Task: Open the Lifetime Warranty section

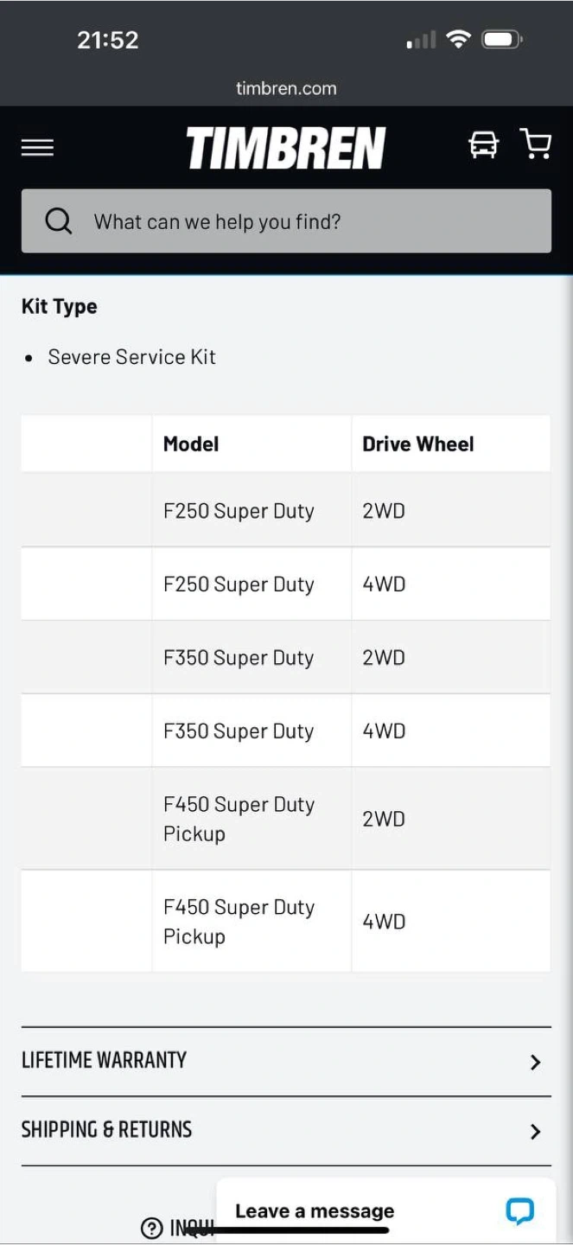Action: click(x=104, y=1060)
